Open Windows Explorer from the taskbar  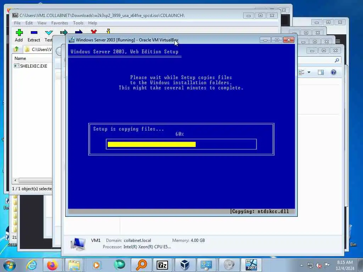coord(74,265)
